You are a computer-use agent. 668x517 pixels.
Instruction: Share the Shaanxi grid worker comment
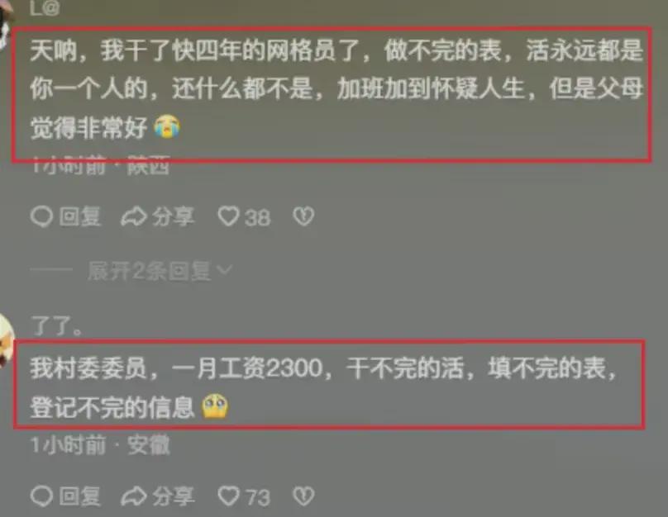click(158, 216)
